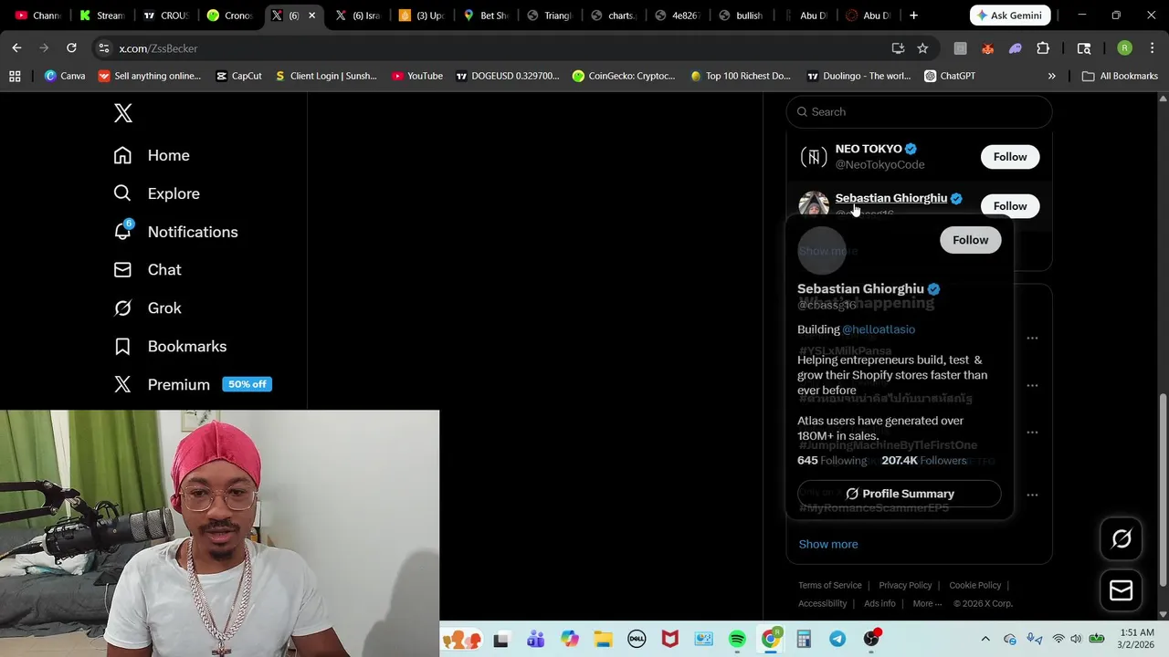The height and width of the screenshot is (657, 1169).
Task: Open a new browser tab
Action: point(913,16)
